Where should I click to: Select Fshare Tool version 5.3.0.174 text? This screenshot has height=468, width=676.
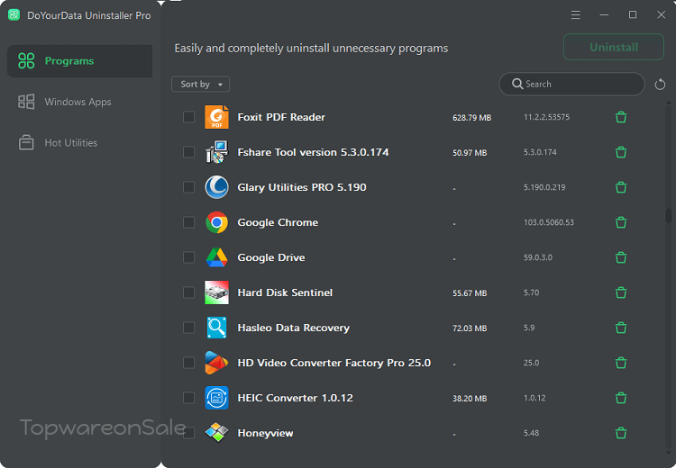click(x=313, y=152)
